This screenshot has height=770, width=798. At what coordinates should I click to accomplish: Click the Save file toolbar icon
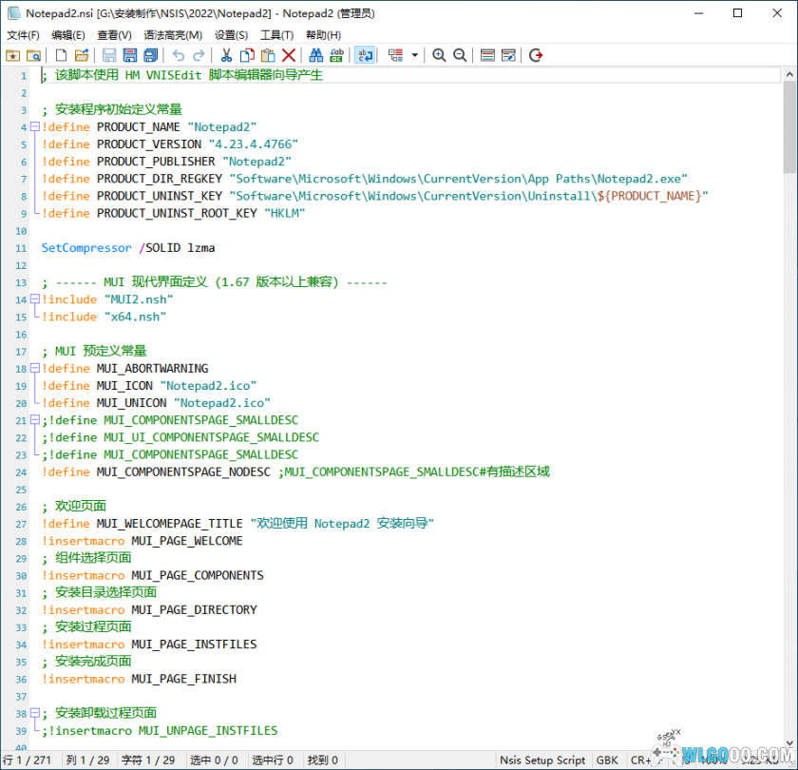tap(128, 55)
